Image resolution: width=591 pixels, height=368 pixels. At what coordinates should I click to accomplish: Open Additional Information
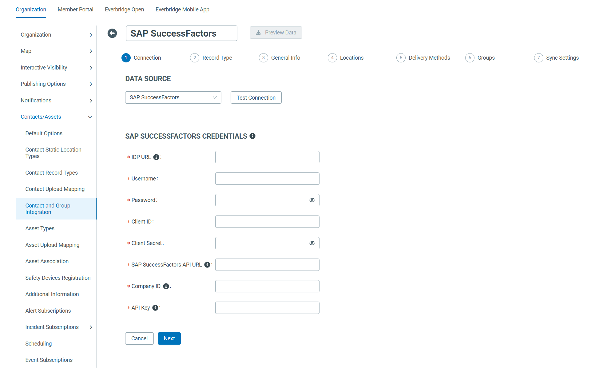tap(52, 294)
